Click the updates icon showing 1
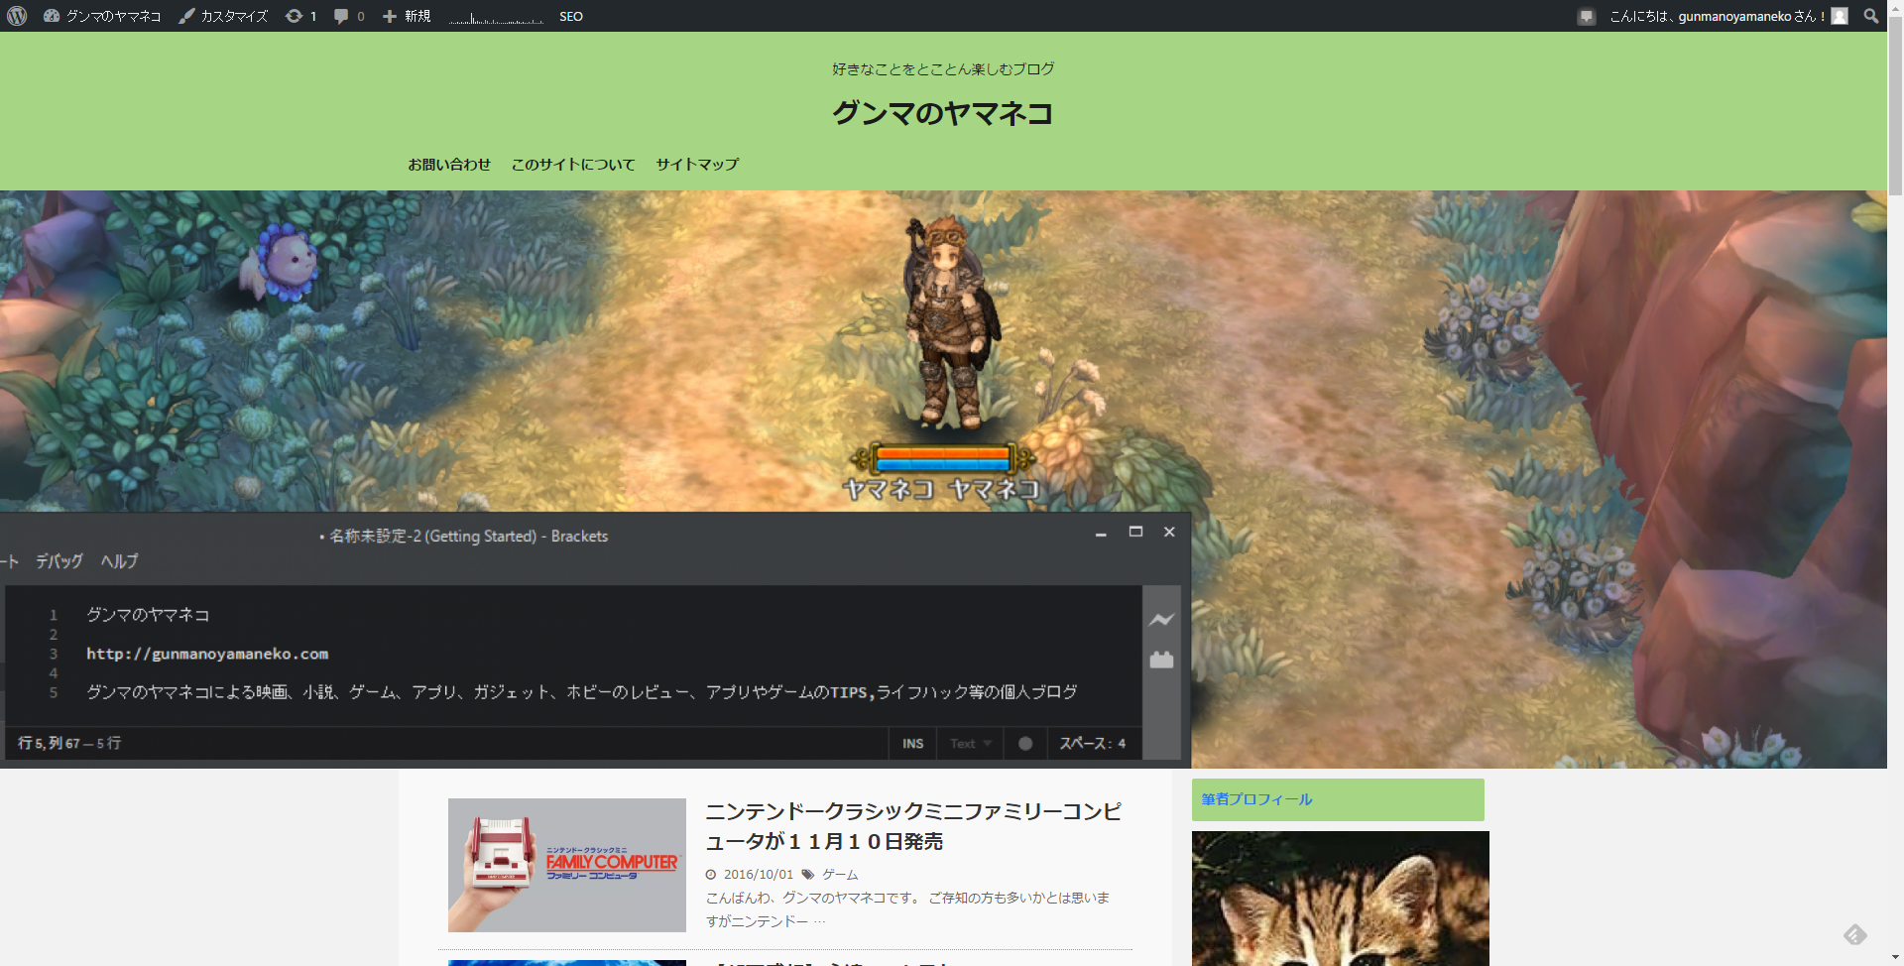Screen dimensions: 1904x966 pos(300,16)
